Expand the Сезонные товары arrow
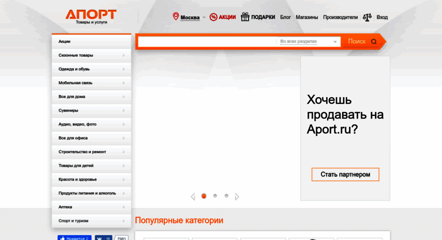The height and width of the screenshot is (240, 442). click(123, 56)
